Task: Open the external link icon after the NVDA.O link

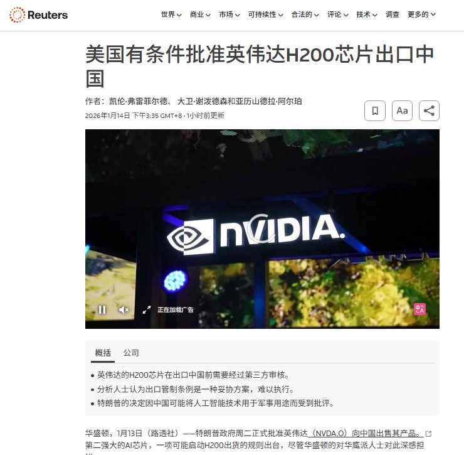Action: (428, 434)
